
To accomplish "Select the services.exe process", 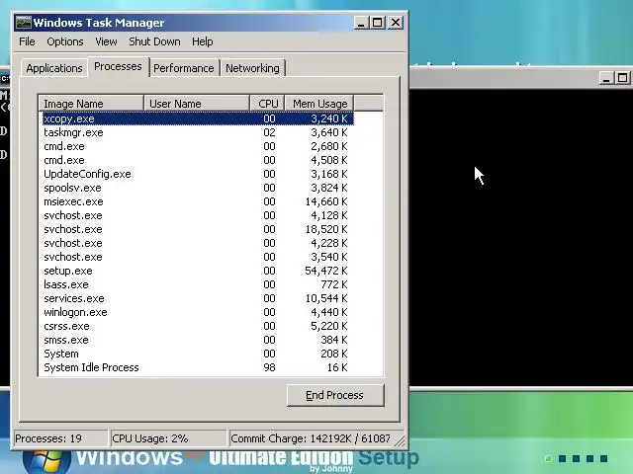I will point(198,298).
